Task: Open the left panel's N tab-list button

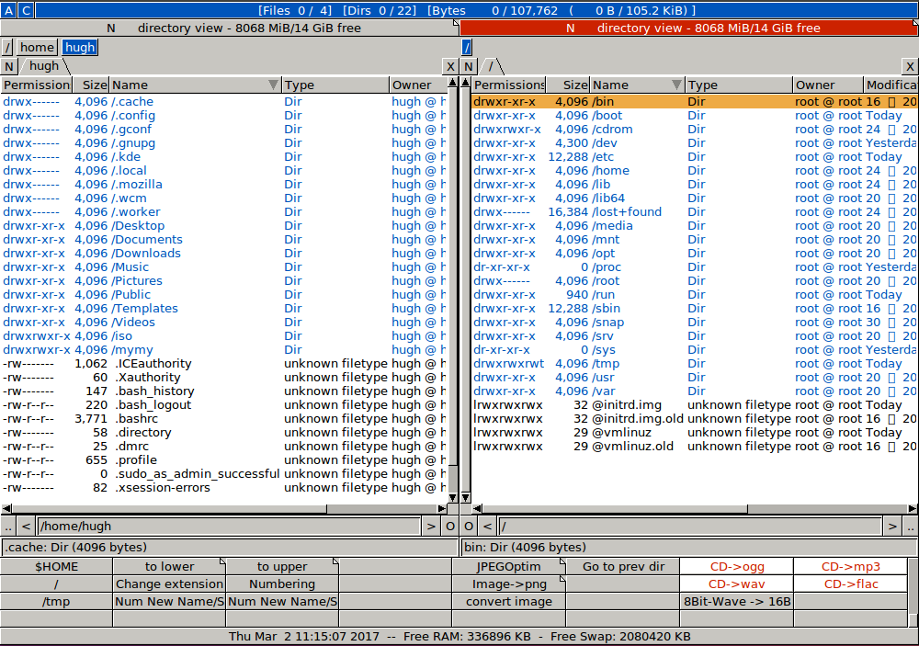Action: click(8, 66)
